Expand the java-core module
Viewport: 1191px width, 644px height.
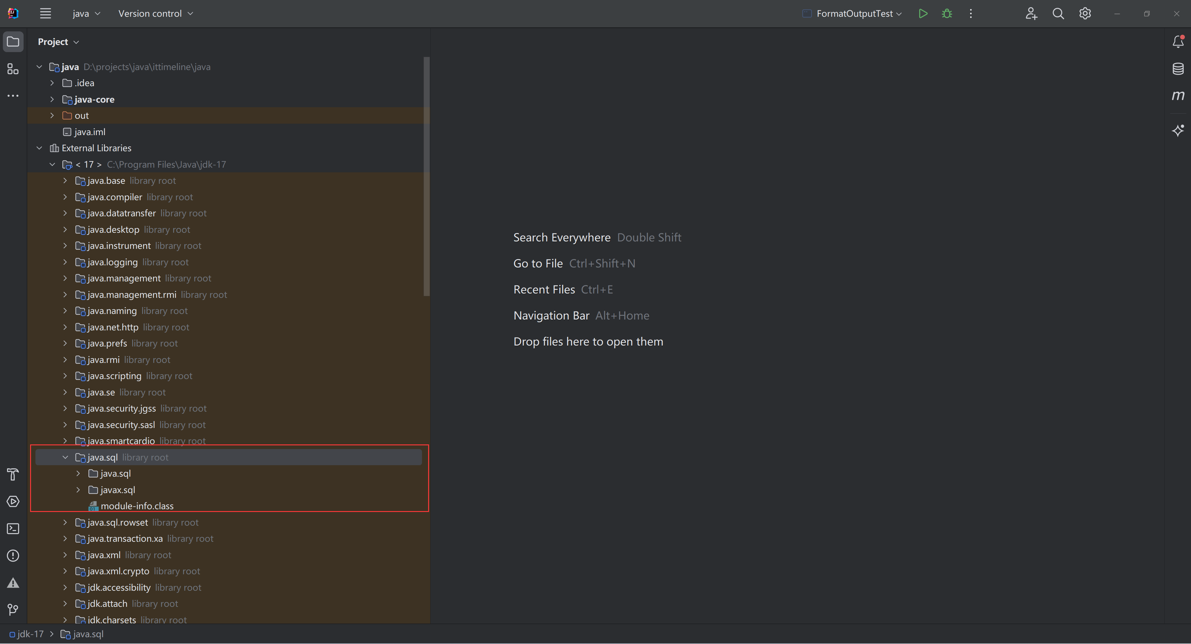coord(52,99)
